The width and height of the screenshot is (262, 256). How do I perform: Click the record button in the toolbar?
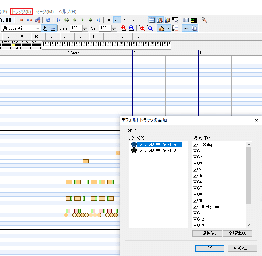[x=22, y=20]
